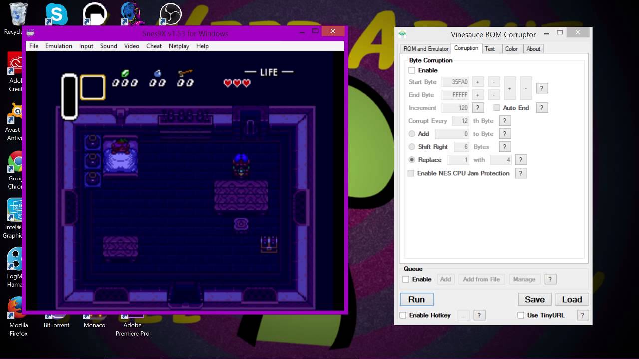Decrease End Byte with its minus button
Image resolution: width=639 pixels, height=359 pixels.
494,95
